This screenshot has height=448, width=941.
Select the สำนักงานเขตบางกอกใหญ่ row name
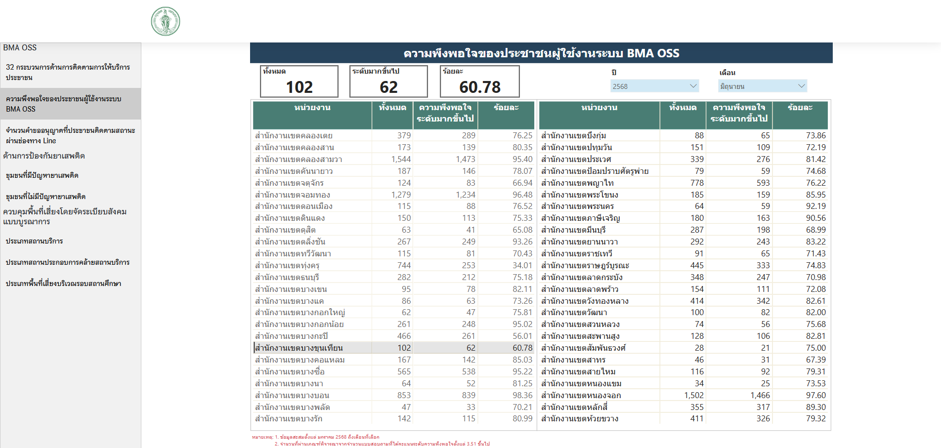pyautogui.click(x=300, y=312)
